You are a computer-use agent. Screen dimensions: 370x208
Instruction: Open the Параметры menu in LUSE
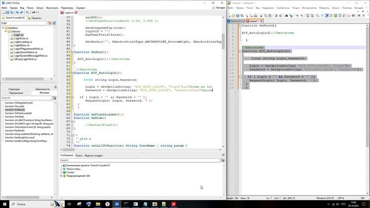(67, 8)
